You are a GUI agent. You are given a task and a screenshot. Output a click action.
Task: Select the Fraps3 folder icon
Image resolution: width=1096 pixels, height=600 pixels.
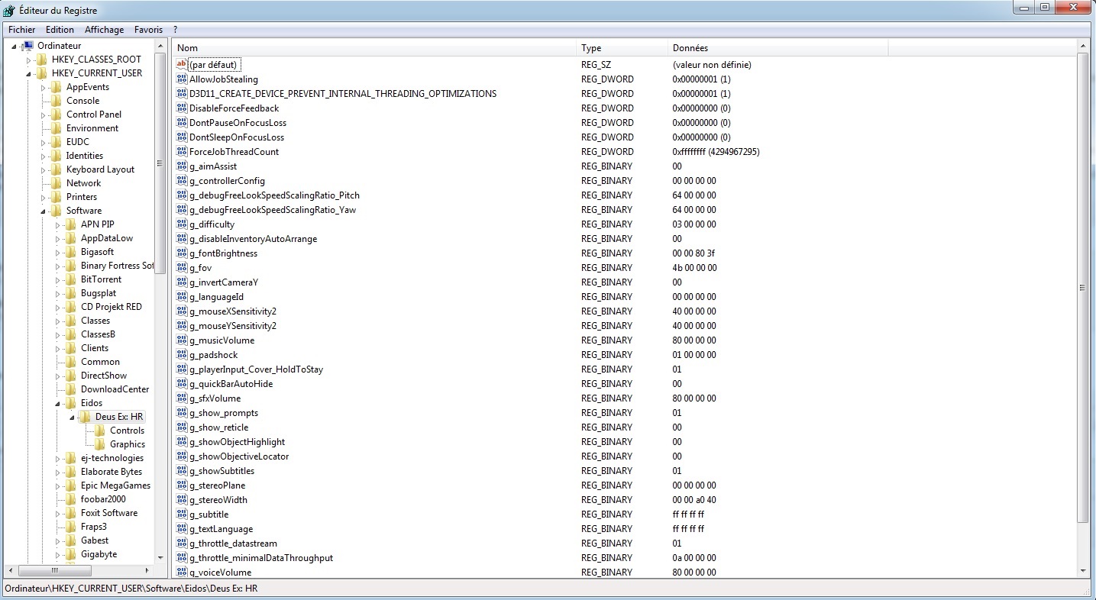(71, 527)
